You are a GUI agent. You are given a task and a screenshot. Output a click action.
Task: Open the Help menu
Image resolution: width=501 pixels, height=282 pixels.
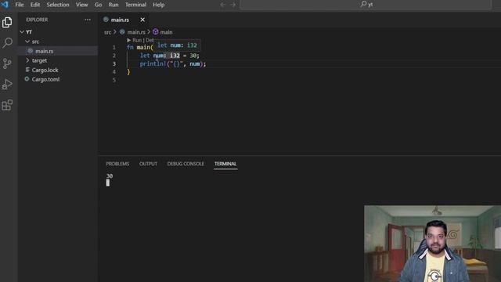(x=158, y=5)
